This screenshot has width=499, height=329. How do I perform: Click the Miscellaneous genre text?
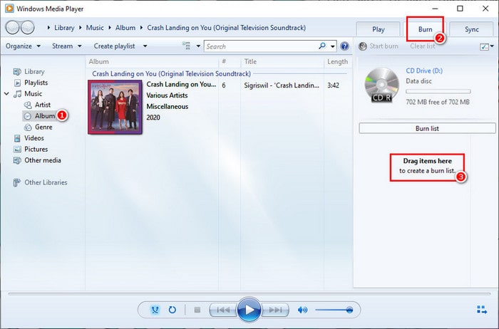tap(168, 107)
